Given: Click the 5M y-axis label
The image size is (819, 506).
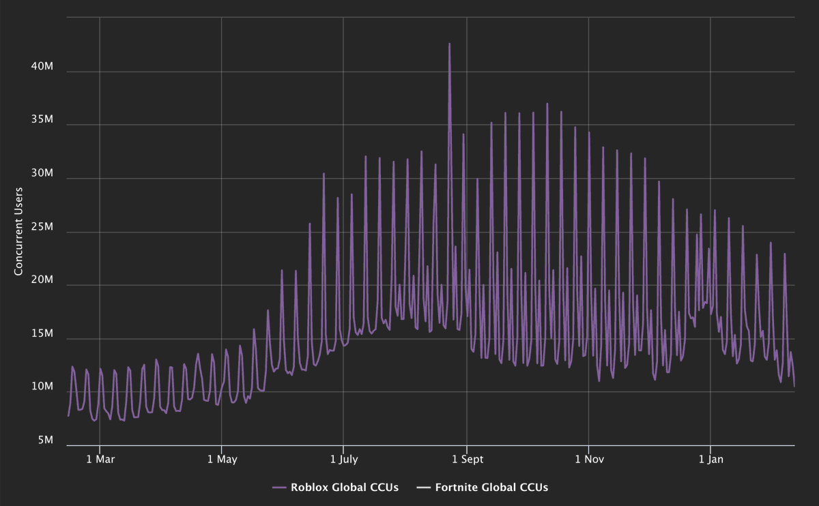Looking at the screenshot, I should [x=45, y=441].
